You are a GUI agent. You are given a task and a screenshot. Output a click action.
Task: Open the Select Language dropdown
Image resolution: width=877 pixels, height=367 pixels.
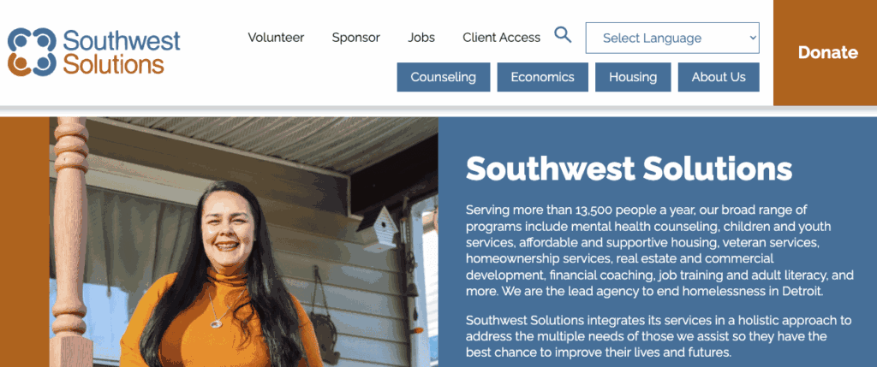tap(672, 38)
